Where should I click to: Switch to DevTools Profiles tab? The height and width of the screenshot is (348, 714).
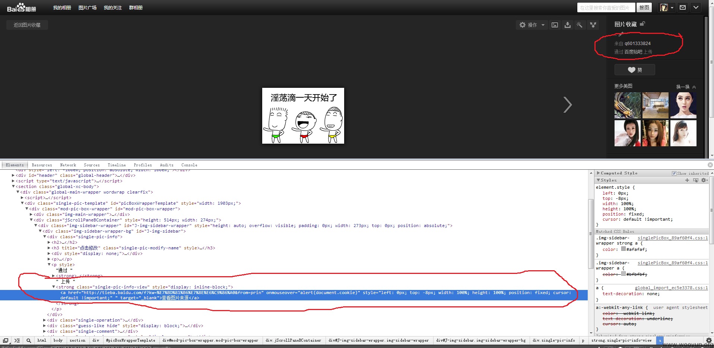point(143,165)
